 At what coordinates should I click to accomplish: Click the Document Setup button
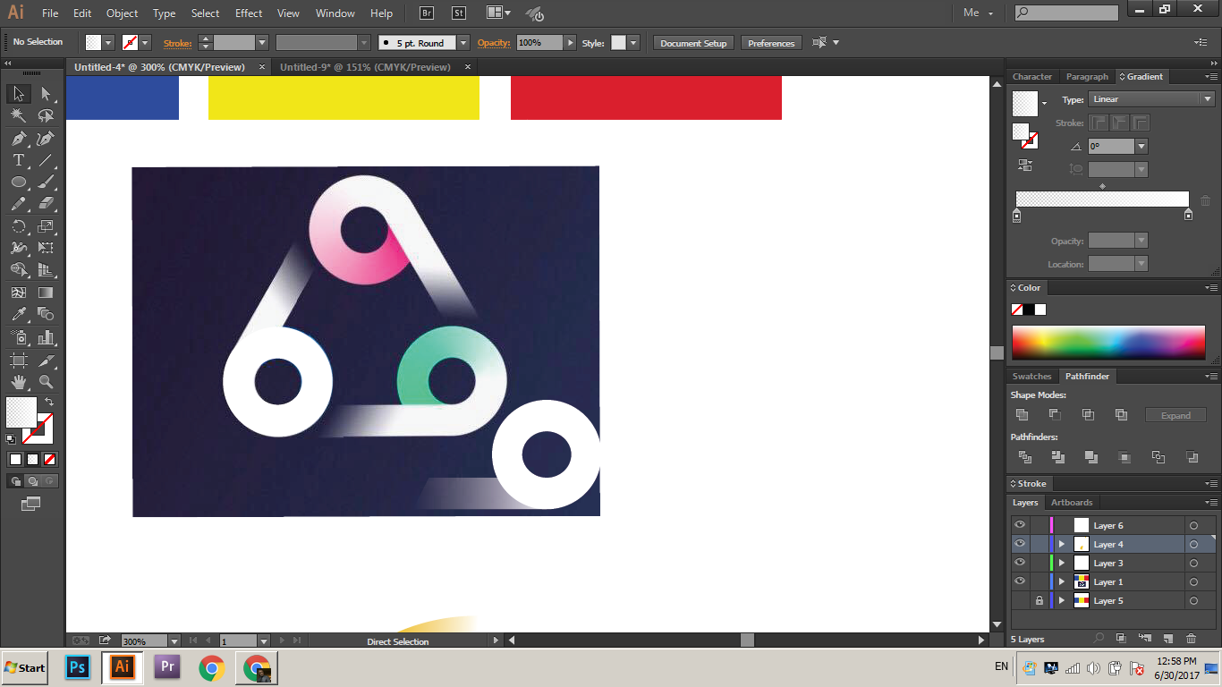pyautogui.click(x=694, y=43)
